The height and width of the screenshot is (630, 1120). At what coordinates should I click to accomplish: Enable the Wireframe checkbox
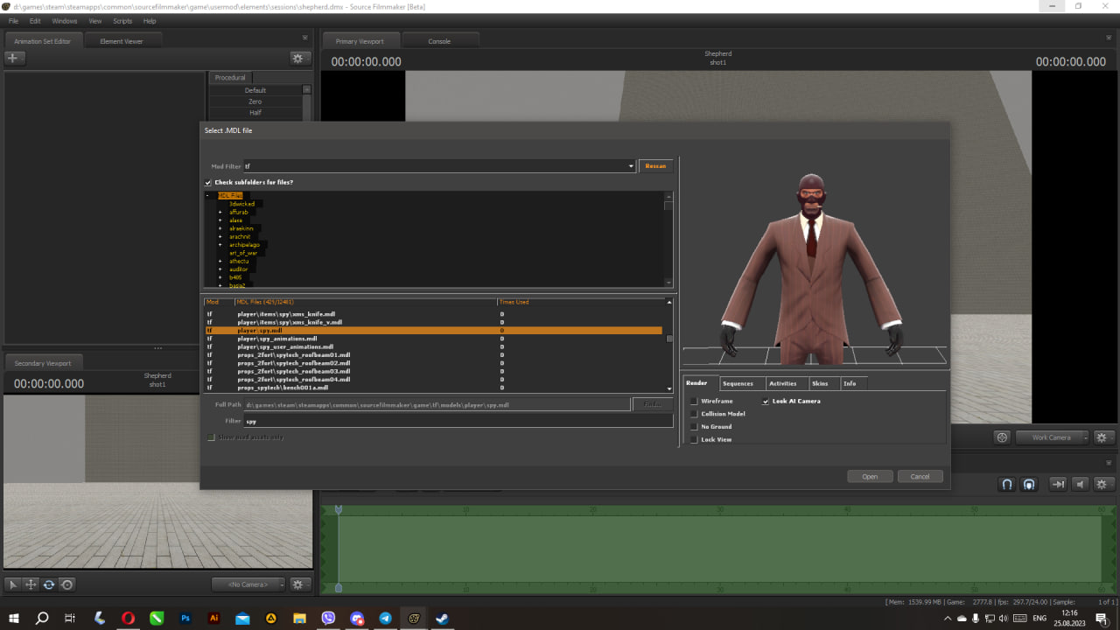(x=695, y=402)
